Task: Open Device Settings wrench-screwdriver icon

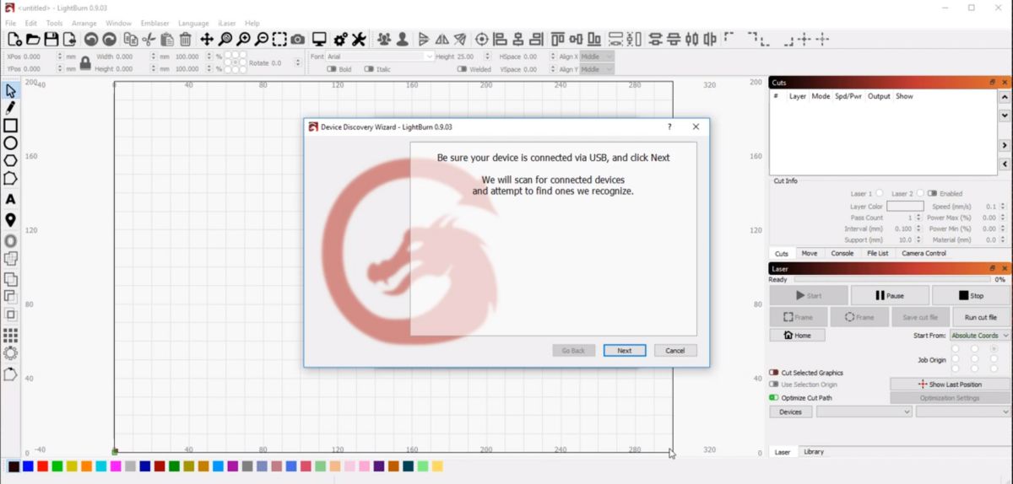Action: point(359,39)
